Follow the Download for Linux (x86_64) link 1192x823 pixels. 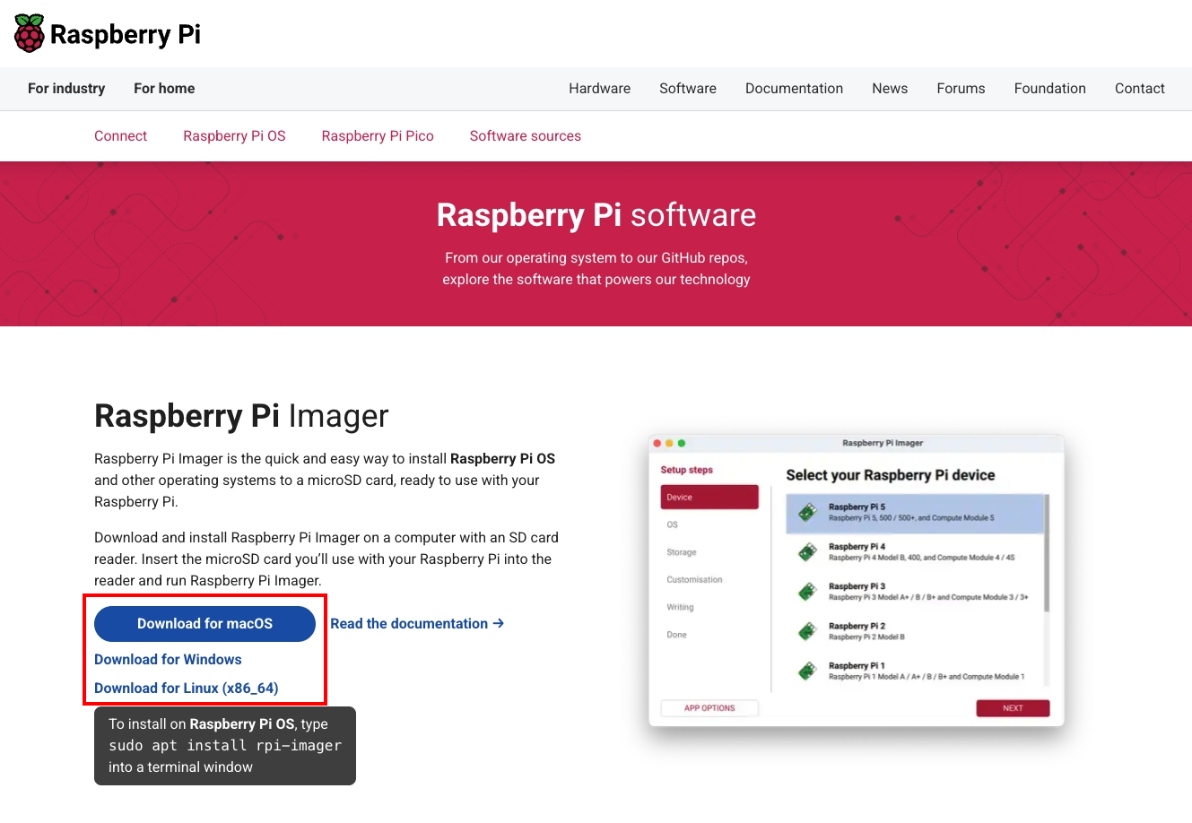click(x=186, y=689)
